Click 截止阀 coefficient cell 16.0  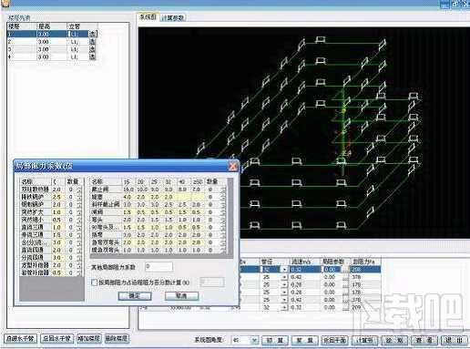(x=128, y=190)
